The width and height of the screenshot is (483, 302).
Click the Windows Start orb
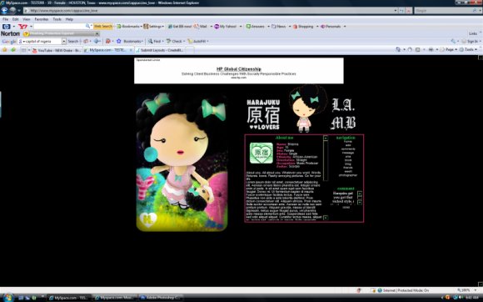(x=8, y=298)
